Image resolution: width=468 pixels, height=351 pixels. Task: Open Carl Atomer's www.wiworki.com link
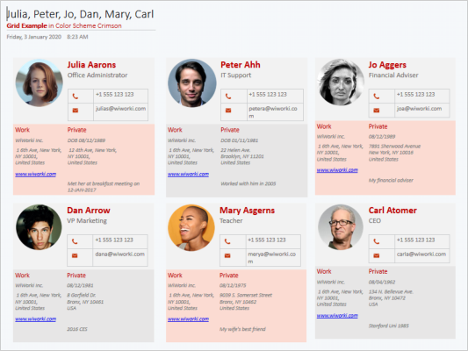(x=337, y=316)
